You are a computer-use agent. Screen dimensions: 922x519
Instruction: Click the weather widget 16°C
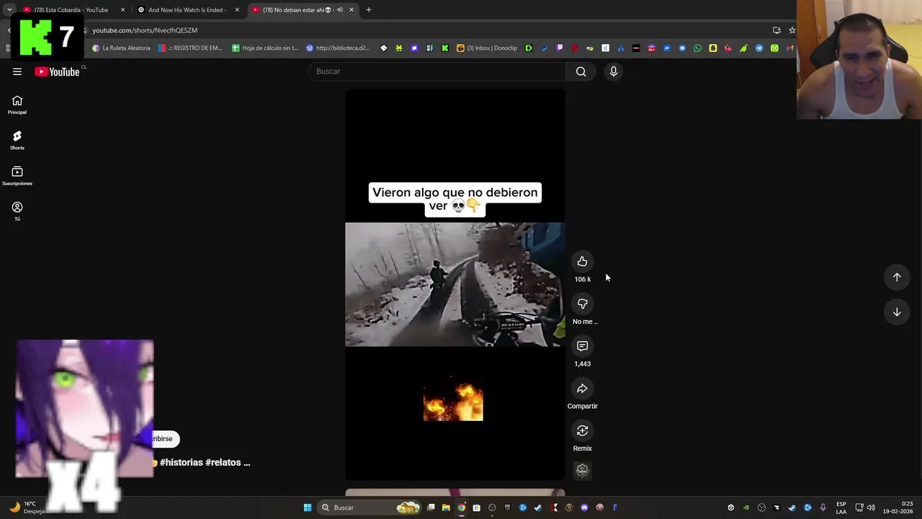29,507
